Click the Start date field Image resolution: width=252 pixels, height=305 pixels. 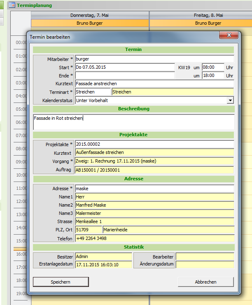[x=125, y=67]
